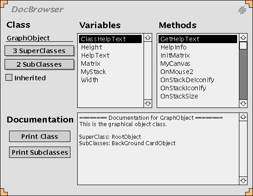Click the Print Subclasses button

click(40, 152)
